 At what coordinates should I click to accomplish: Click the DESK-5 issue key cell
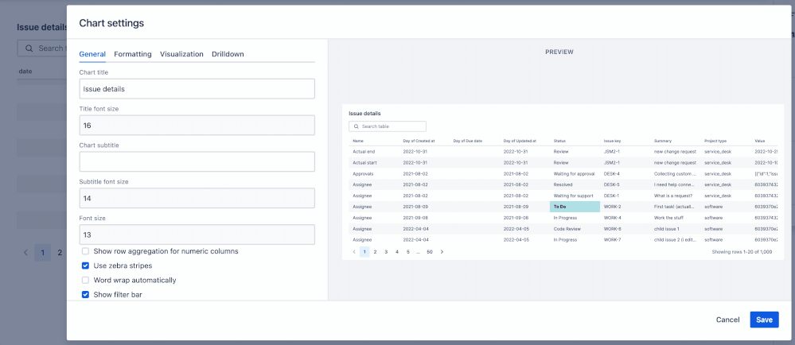[611, 185]
